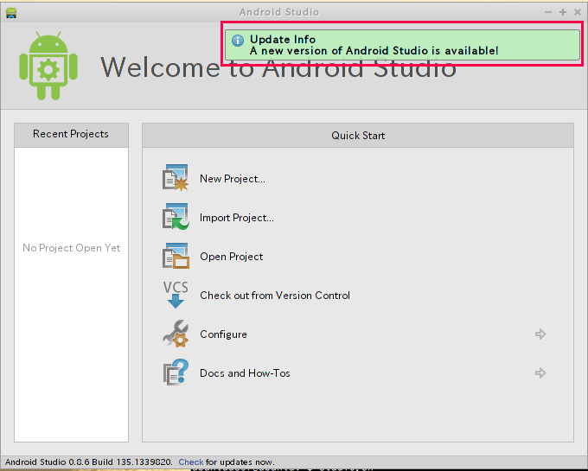Viewport: 588px width, 471px height.
Task: Click the Docs and How-Tos question icon
Action: pos(176,372)
